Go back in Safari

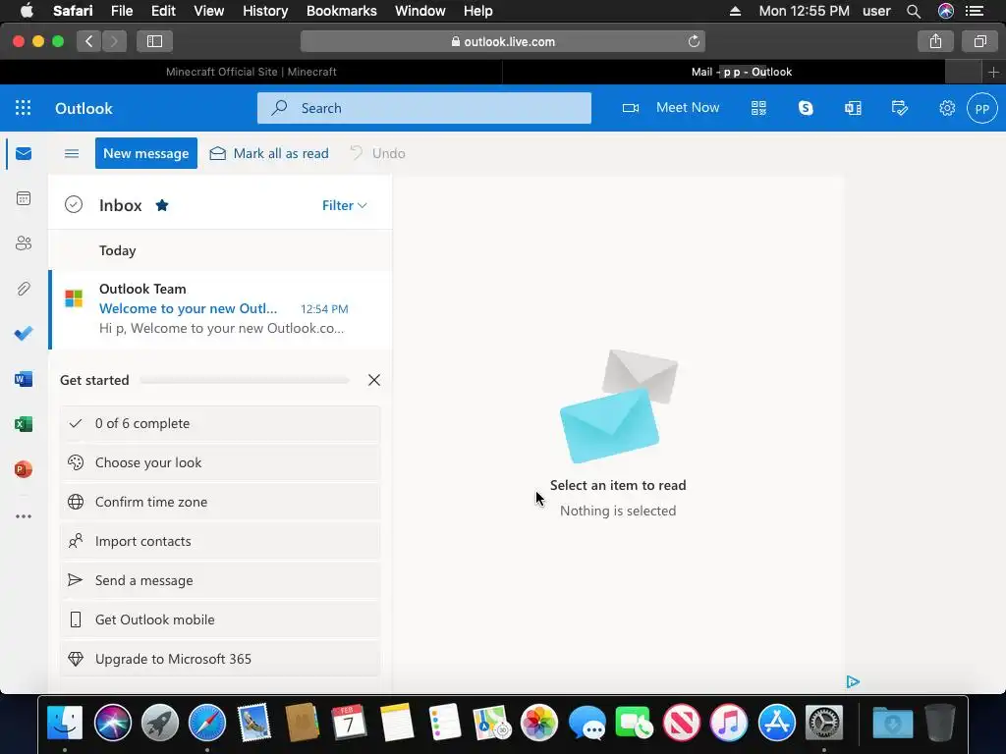[x=89, y=41]
